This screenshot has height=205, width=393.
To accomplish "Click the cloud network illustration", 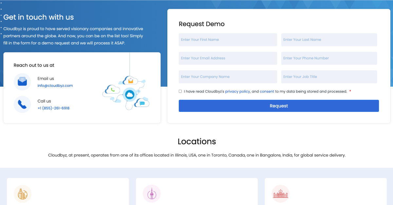I will point(126,93).
